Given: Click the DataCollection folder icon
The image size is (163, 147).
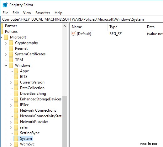Looking at the screenshot, I should coord(16,88).
